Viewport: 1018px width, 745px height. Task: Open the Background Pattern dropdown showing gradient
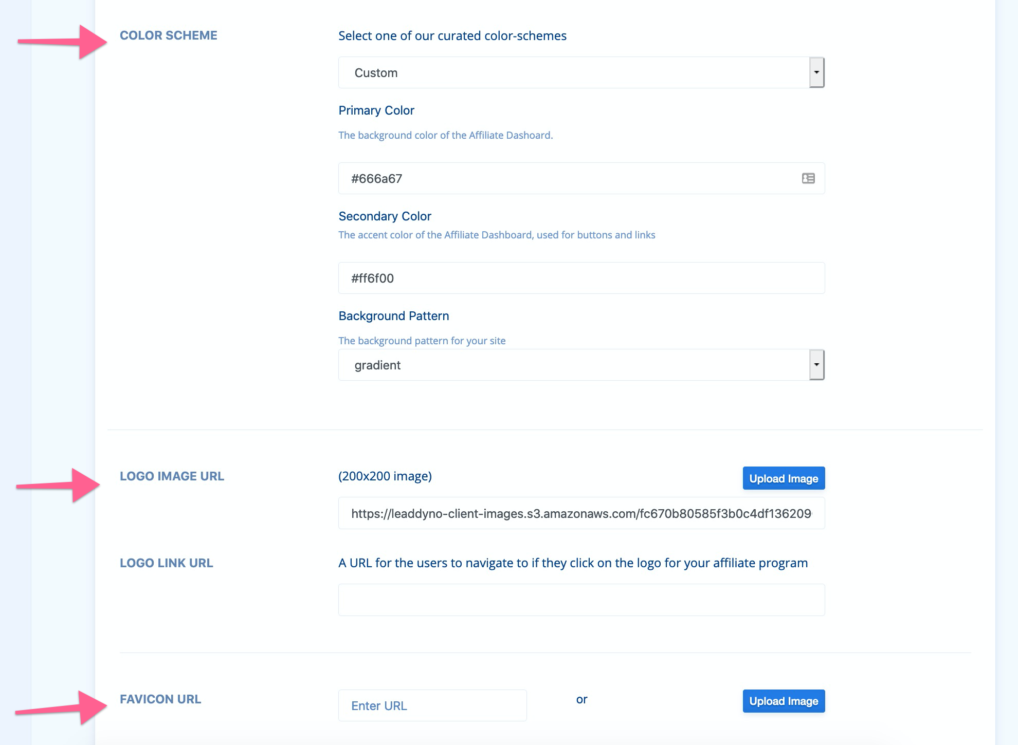[581, 365]
